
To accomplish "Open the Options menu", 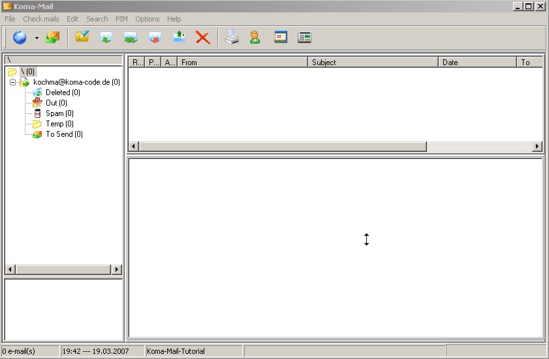I will [x=148, y=19].
